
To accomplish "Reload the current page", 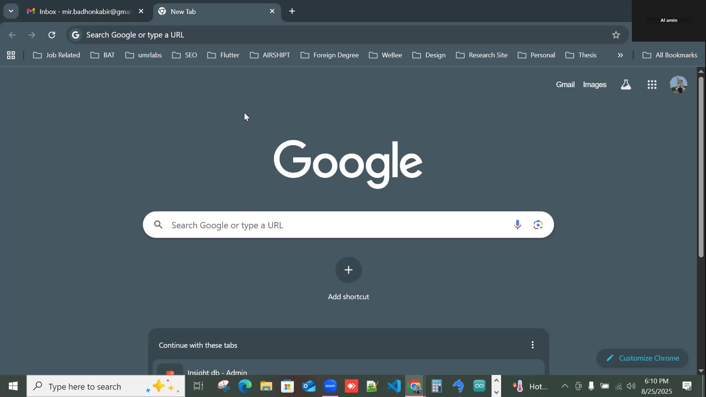I will click(52, 35).
